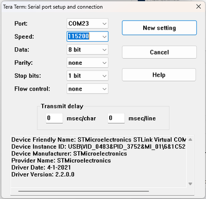
Task: Open the Speed combo box arrow
Action: [x=105, y=37]
